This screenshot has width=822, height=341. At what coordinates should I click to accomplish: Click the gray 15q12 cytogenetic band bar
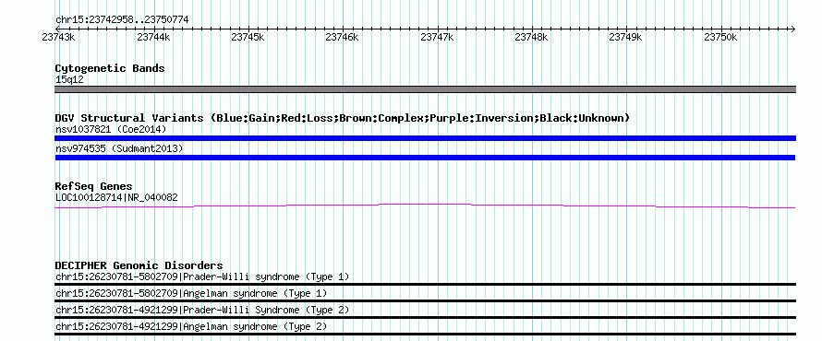pyautogui.click(x=425, y=89)
